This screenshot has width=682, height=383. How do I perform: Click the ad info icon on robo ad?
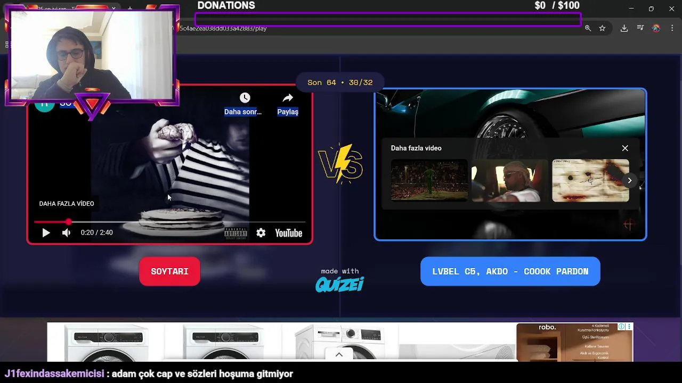click(x=622, y=327)
